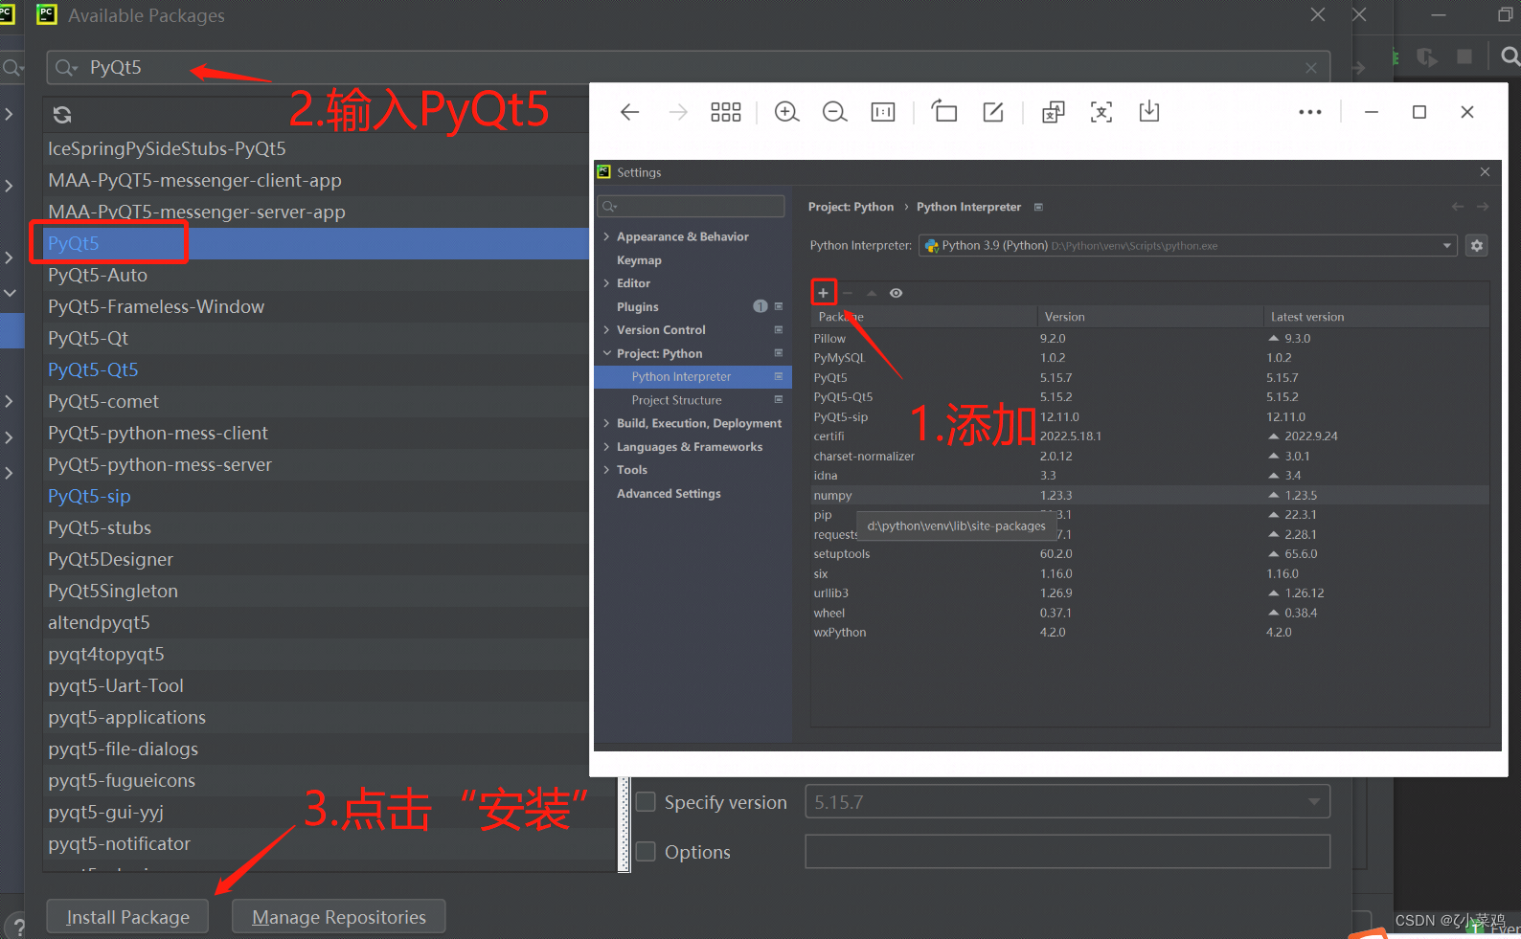Click the Package column header
1521x939 pixels.
pyautogui.click(x=922, y=317)
